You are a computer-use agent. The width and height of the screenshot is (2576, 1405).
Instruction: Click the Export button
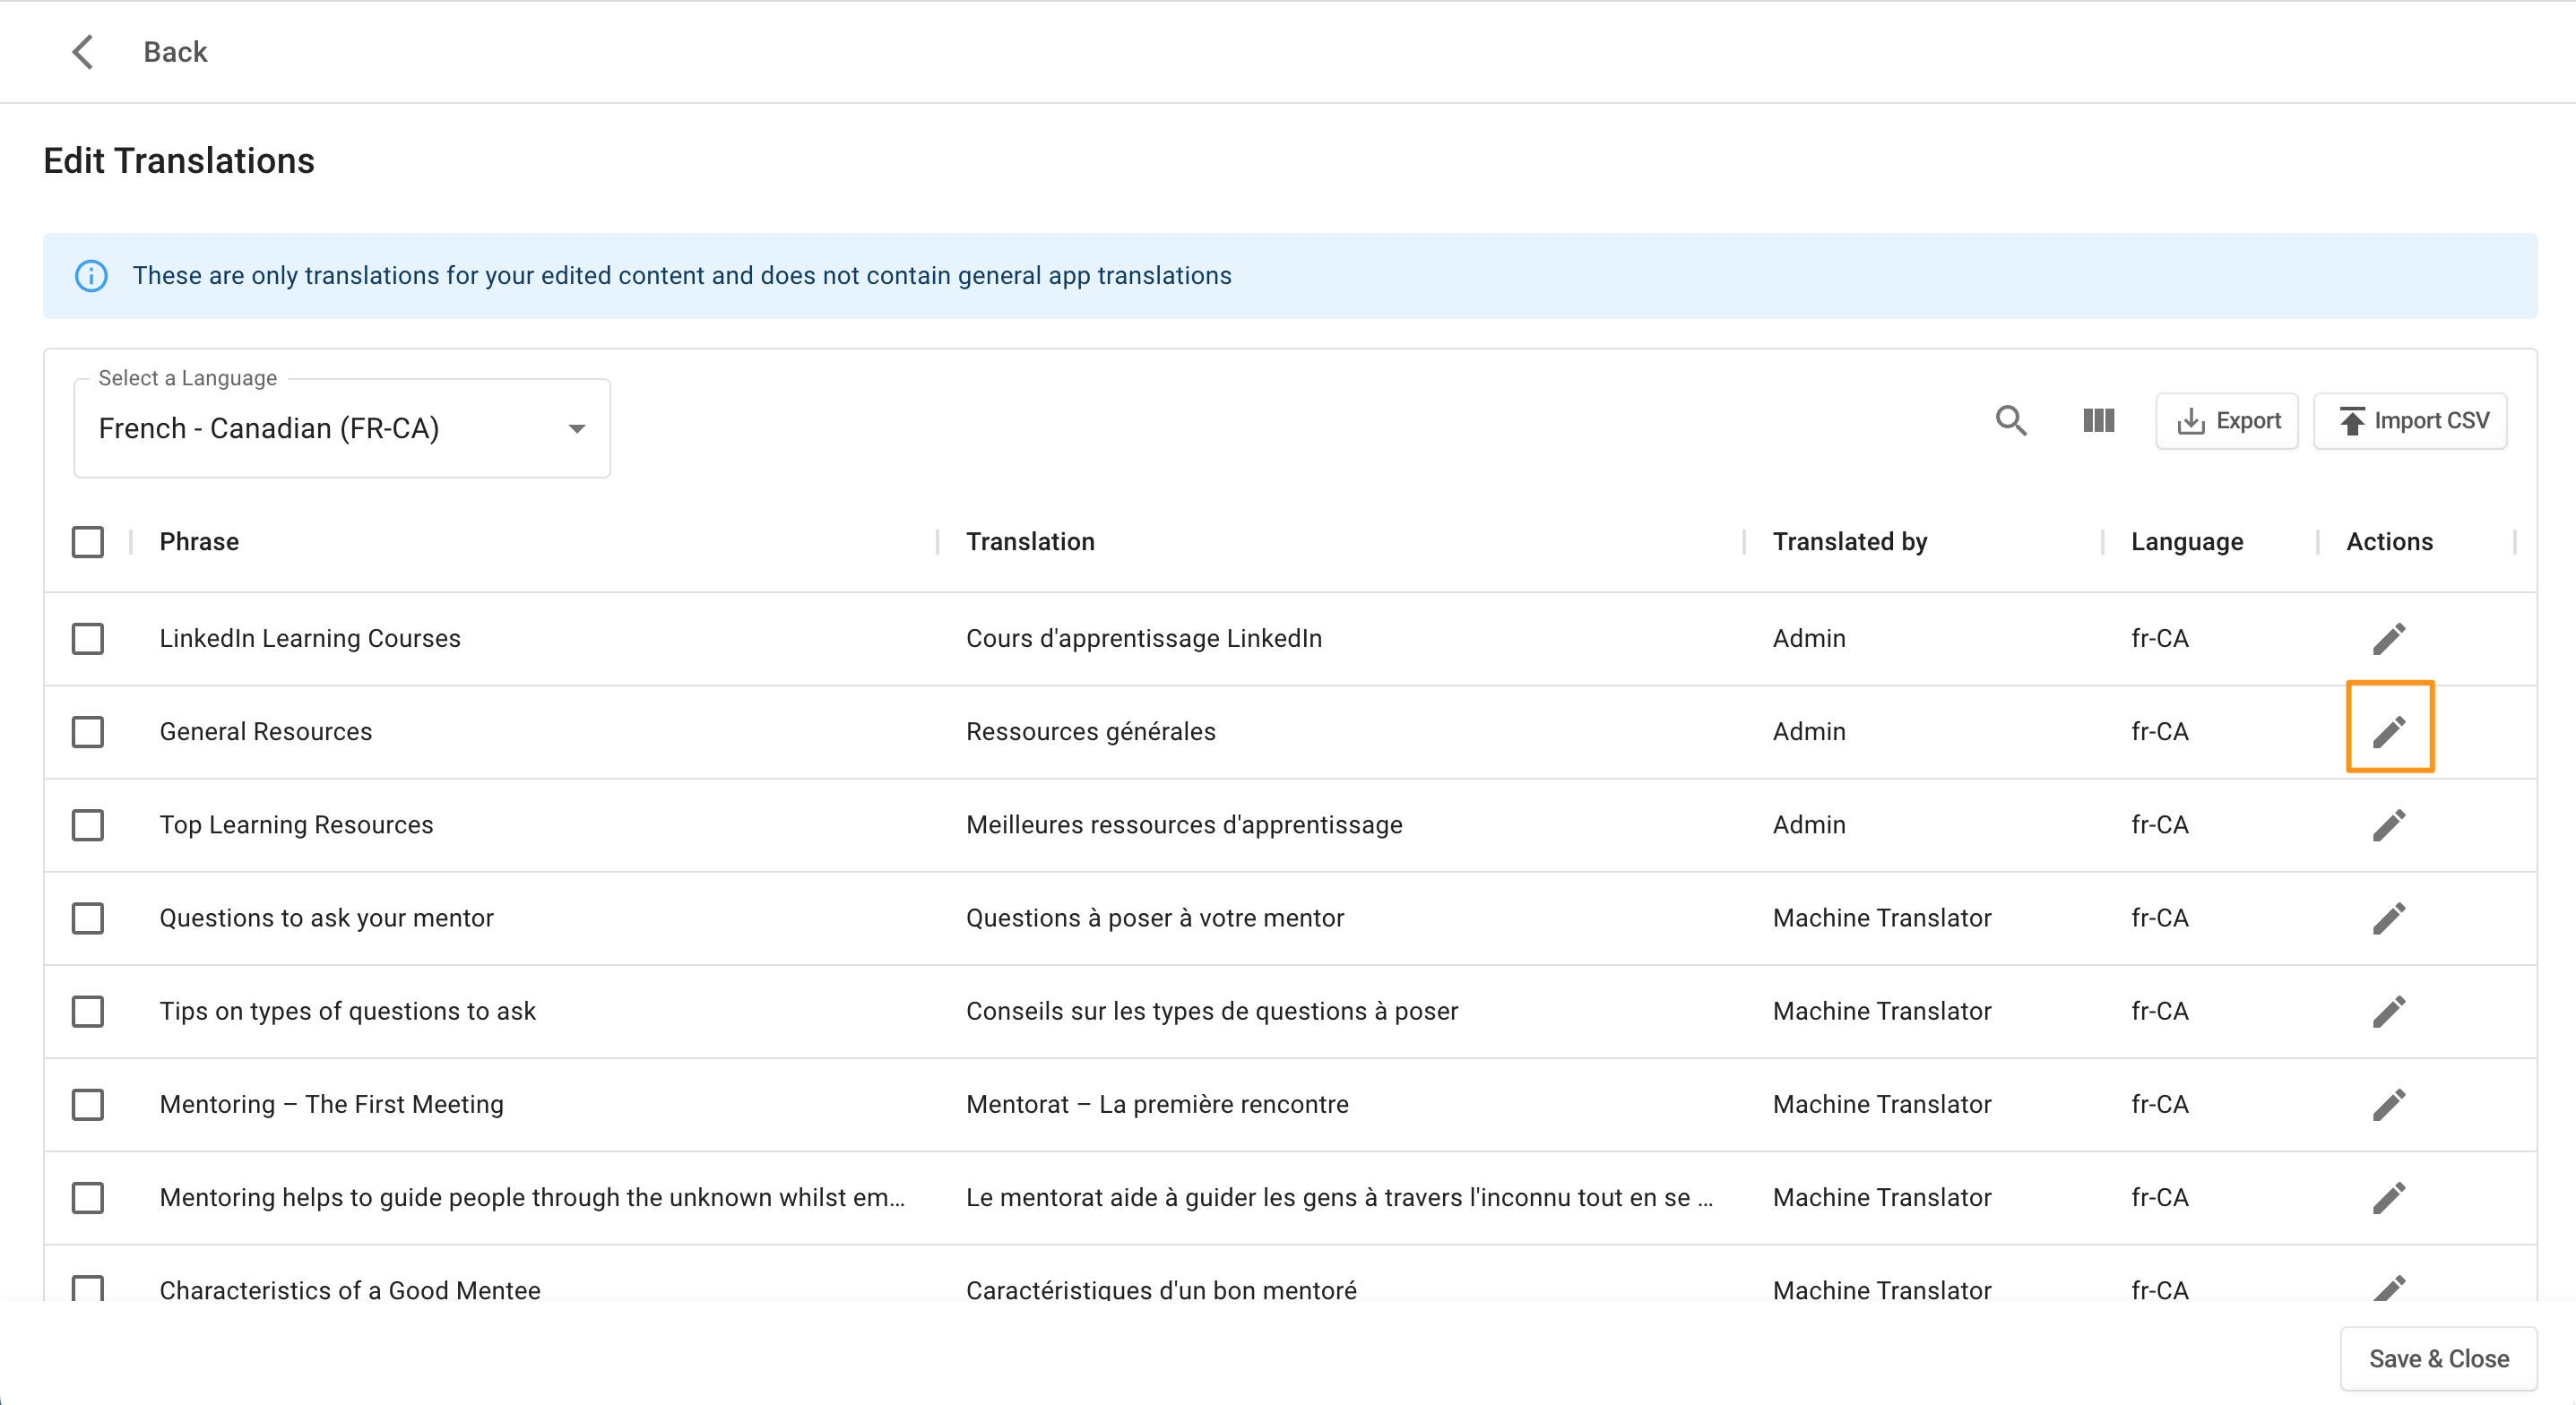[x=2227, y=421]
